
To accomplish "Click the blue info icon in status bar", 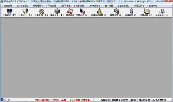I will pos(2,100).
